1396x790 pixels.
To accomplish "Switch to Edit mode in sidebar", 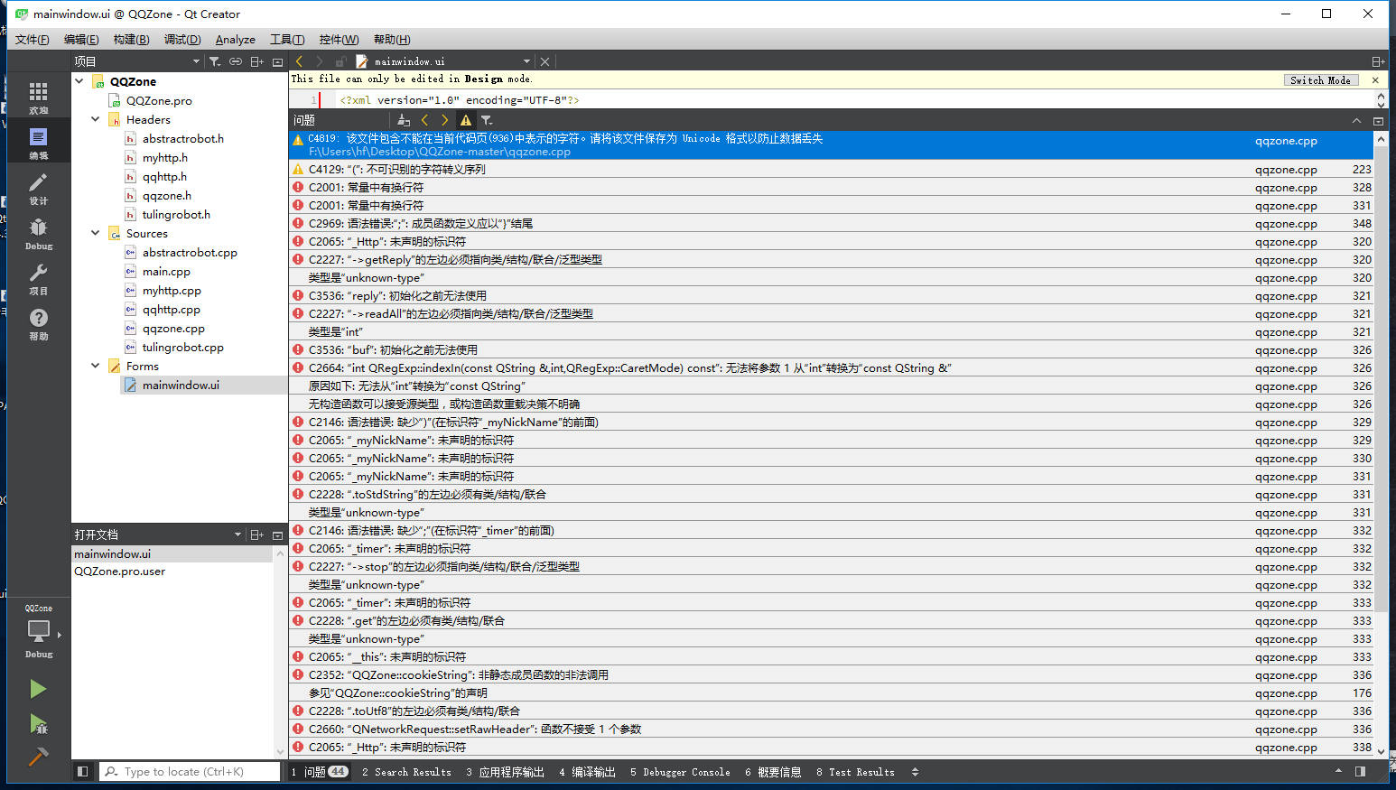I will 38,143.
